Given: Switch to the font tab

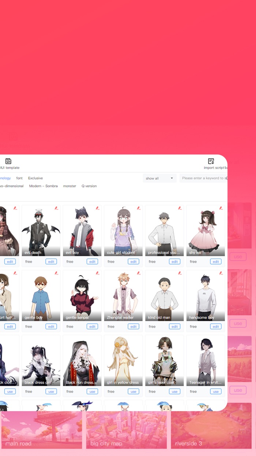Looking at the screenshot, I should click(19, 178).
